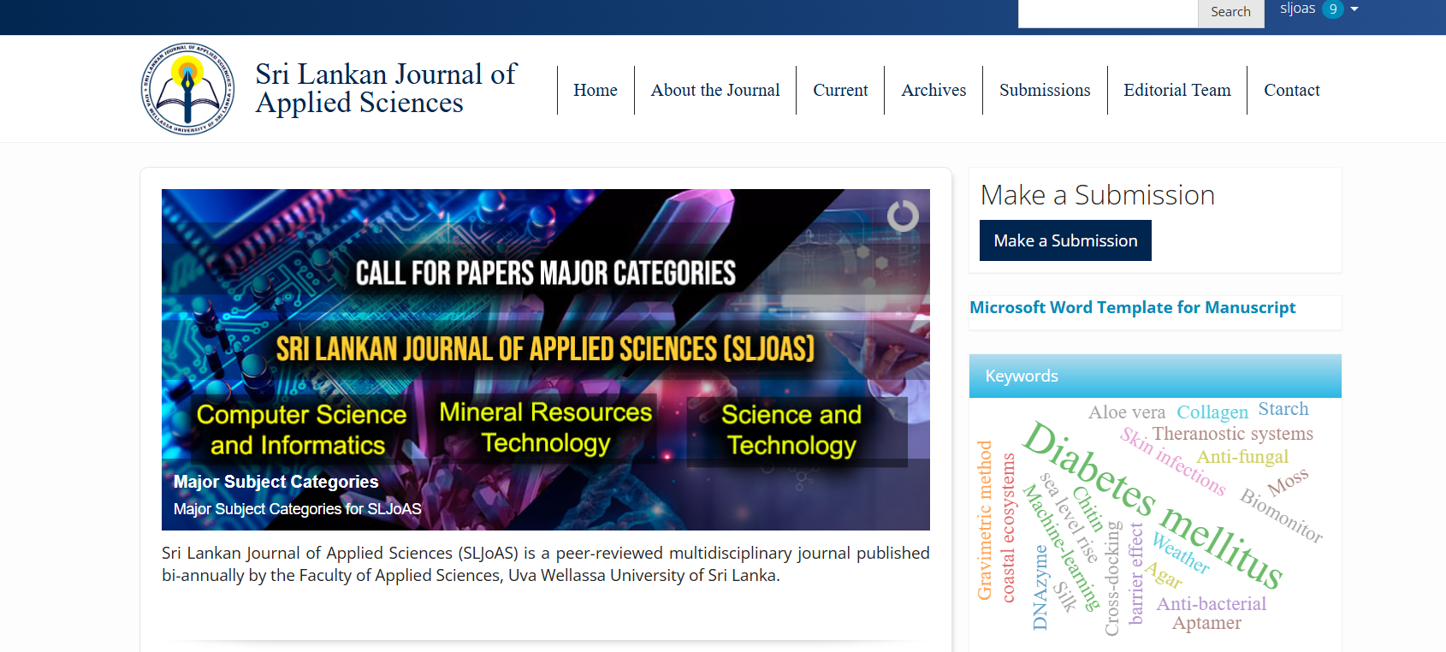Viewport: 1446px width, 652px height.
Task: Focus the search text field
Action: pos(1107,12)
